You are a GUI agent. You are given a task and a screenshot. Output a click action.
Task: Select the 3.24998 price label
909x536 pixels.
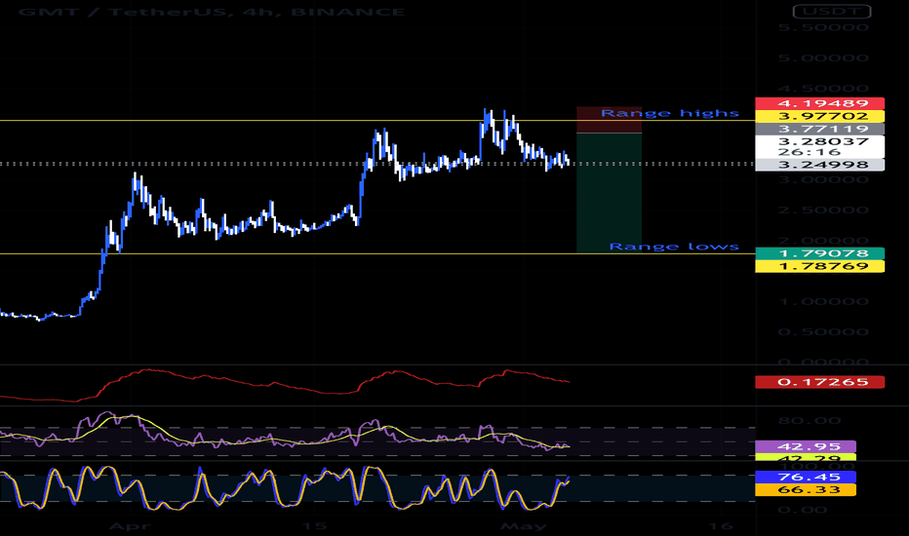(x=819, y=165)
